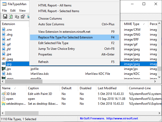Open the nirsoft.net link in status bar
Screen dimensions: 162x122
pyautogui.click(x=122, y=118)
